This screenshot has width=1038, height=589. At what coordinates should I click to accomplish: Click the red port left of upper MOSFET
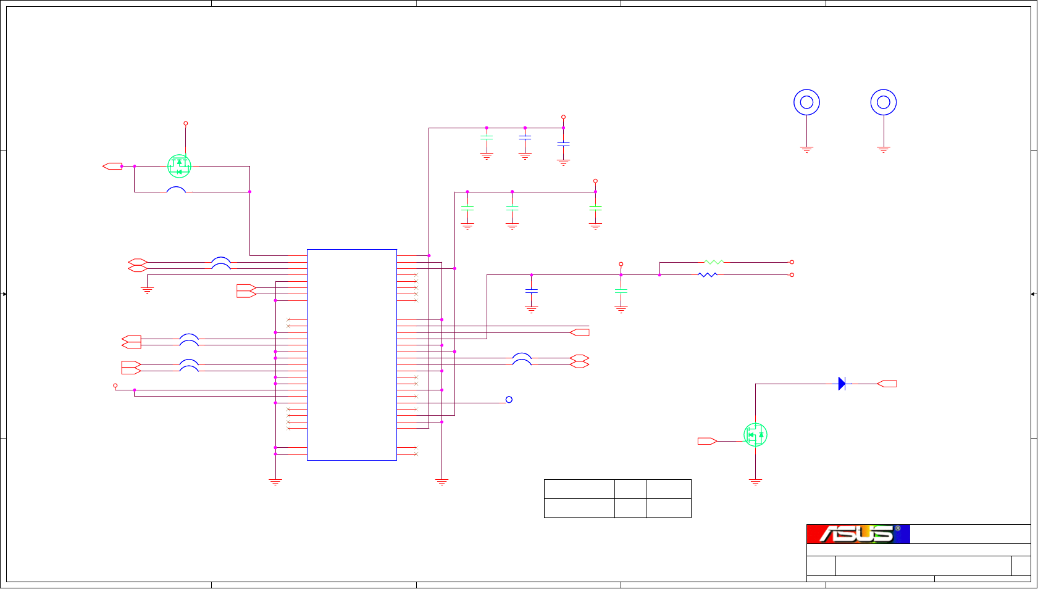[112, 166]
